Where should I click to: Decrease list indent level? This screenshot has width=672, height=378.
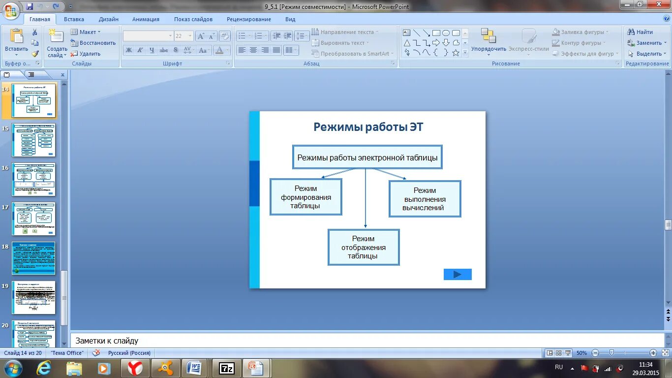click(x=276, y=36)
